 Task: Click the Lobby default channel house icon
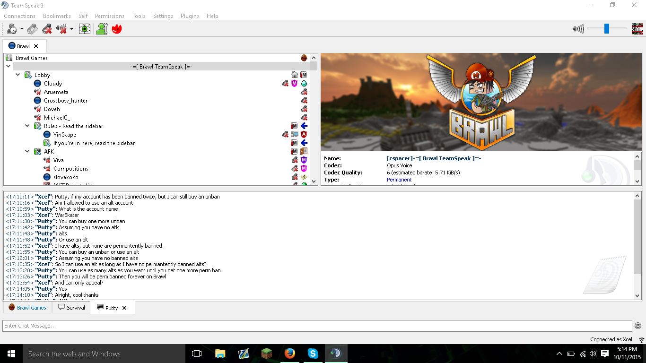(x=295, y=75)
